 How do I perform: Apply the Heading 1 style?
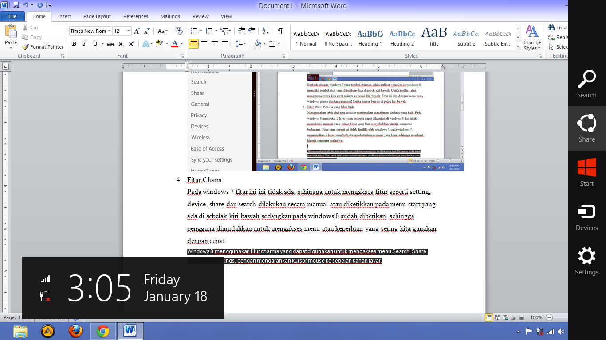[x=370, y=38]
